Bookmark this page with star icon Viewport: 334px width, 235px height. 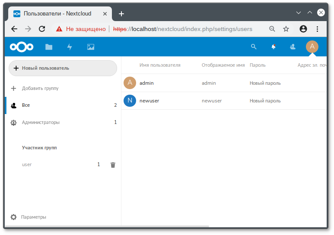tap(286, 29)
